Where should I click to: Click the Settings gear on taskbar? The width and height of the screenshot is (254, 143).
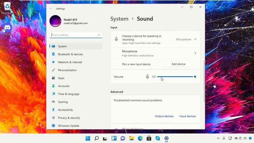pos(166,138)
